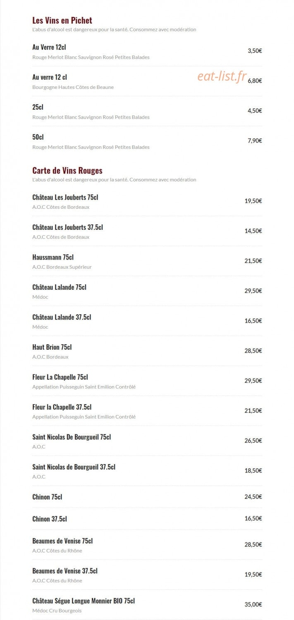The height and width of the screenshot is (620, 294).
Task: Select Beaumes de Venise 75cl
Action: [147, 545]
